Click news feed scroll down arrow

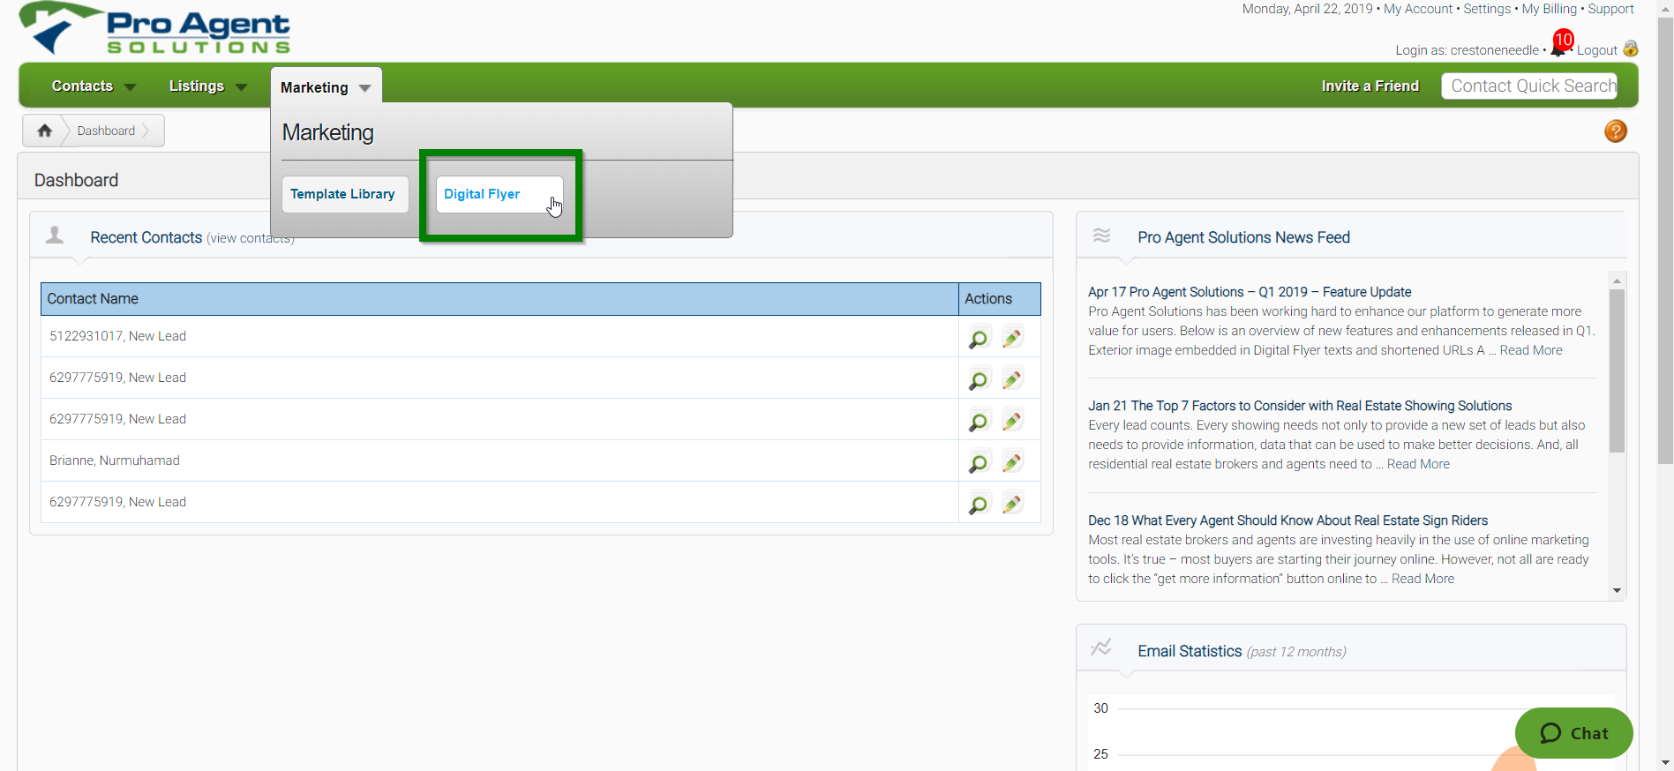[x=1617, y=590]
